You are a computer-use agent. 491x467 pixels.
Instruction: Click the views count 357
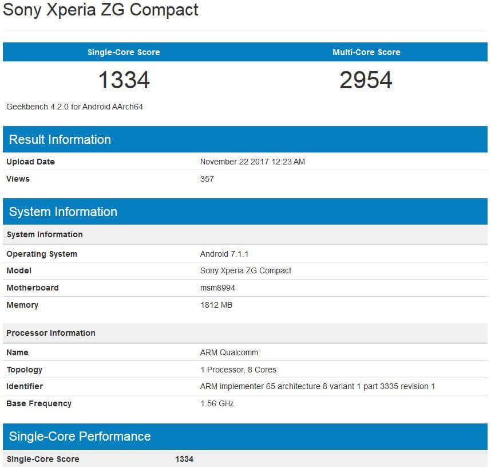pyautogui.click(x=207, y=179)
